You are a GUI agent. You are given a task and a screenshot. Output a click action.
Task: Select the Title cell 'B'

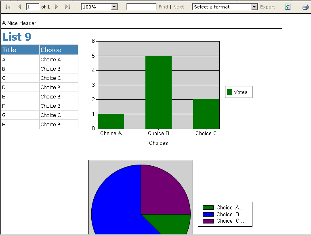tap(20, 69)
